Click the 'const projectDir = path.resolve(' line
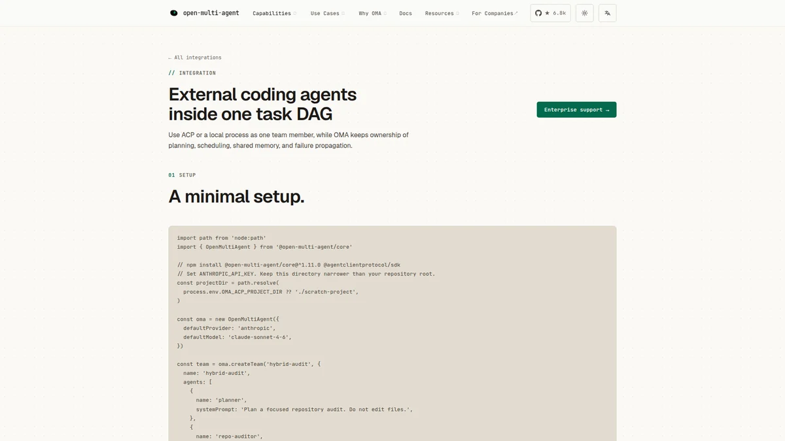The width and height of the screenshot is (785, 441). tap(228, 283)
